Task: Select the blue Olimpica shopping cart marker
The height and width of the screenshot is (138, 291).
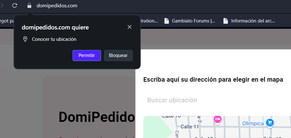Action: pos(269,122)
